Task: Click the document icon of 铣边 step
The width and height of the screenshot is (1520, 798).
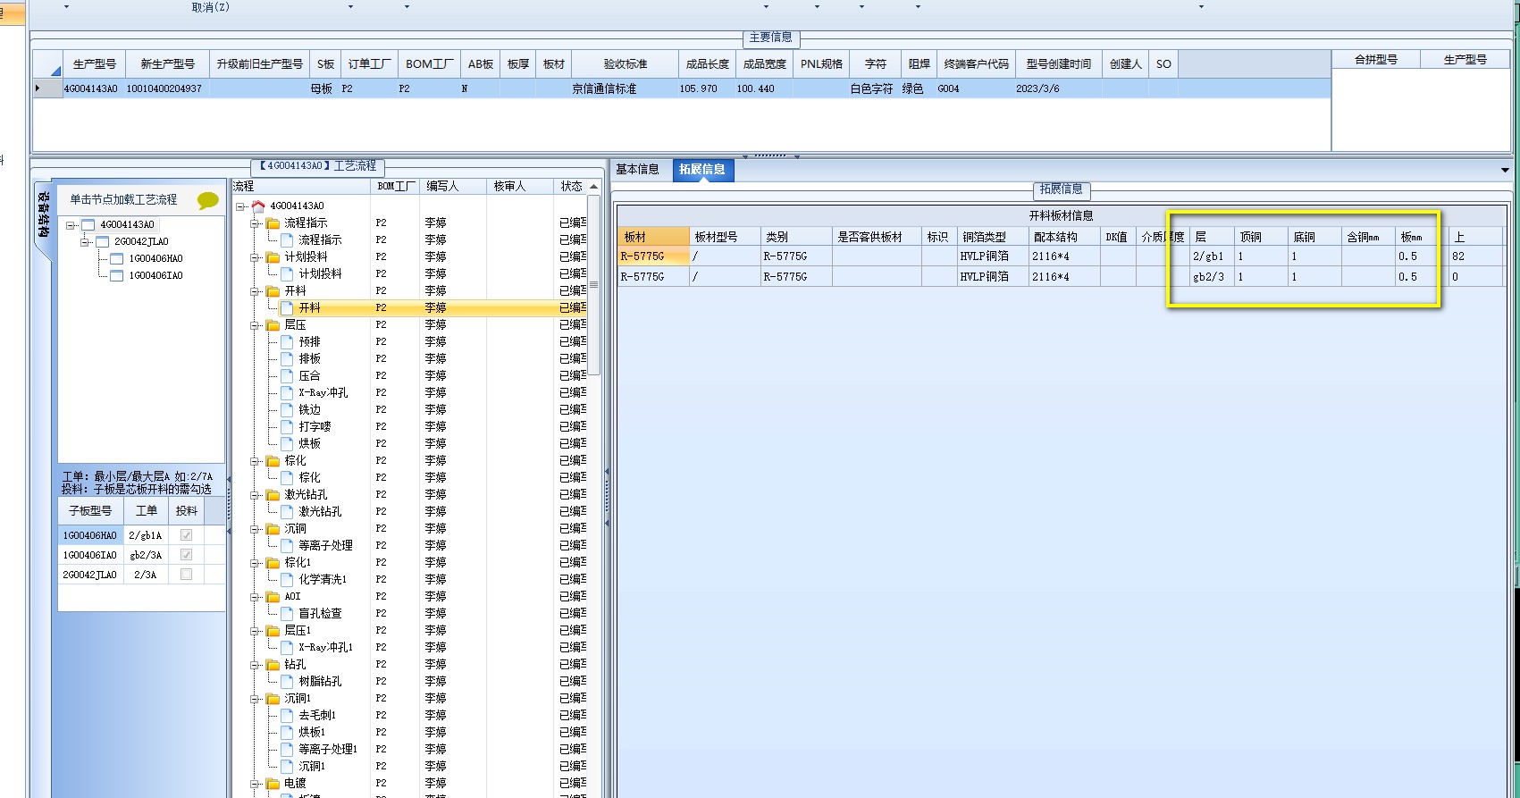Action: coord(287,409)
